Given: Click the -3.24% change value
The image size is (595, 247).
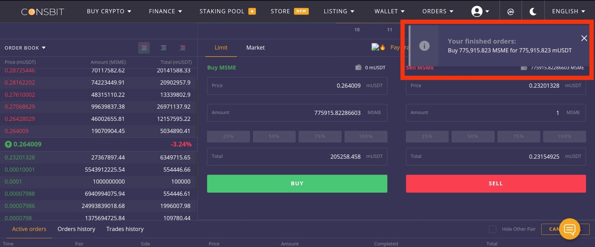Looking at the screenshot, I should point(181,144).
